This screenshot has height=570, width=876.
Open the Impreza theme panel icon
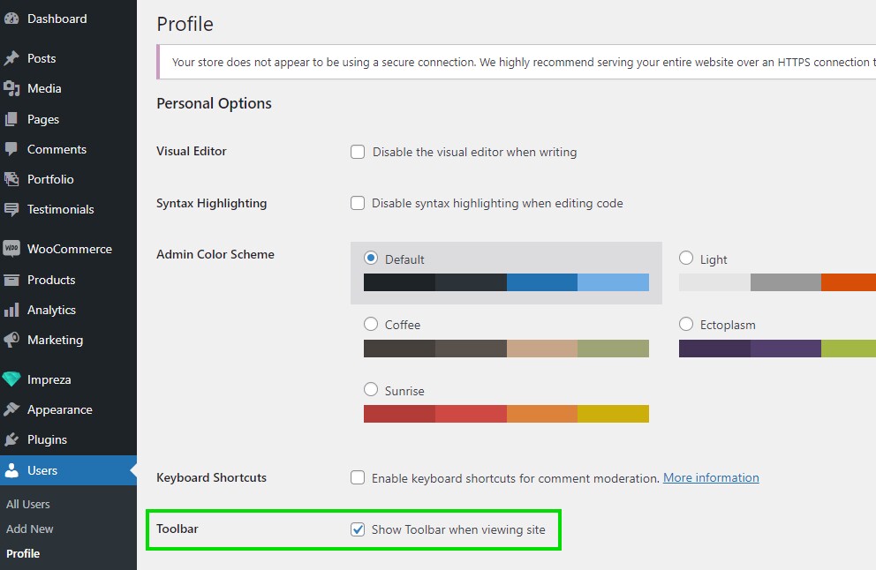click(x=12, y=379)
